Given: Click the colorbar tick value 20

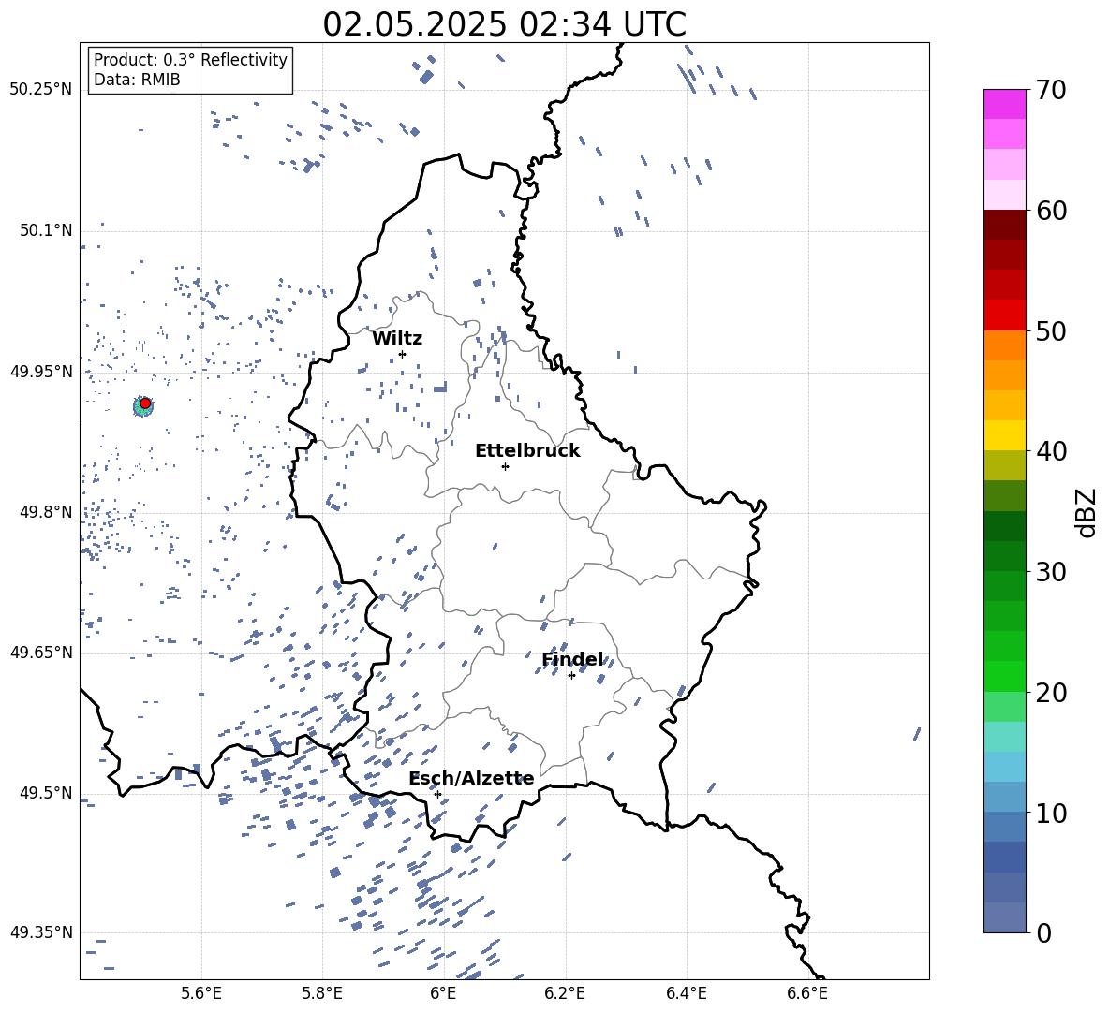Looking at the screenshot, I should [1051, 693].
